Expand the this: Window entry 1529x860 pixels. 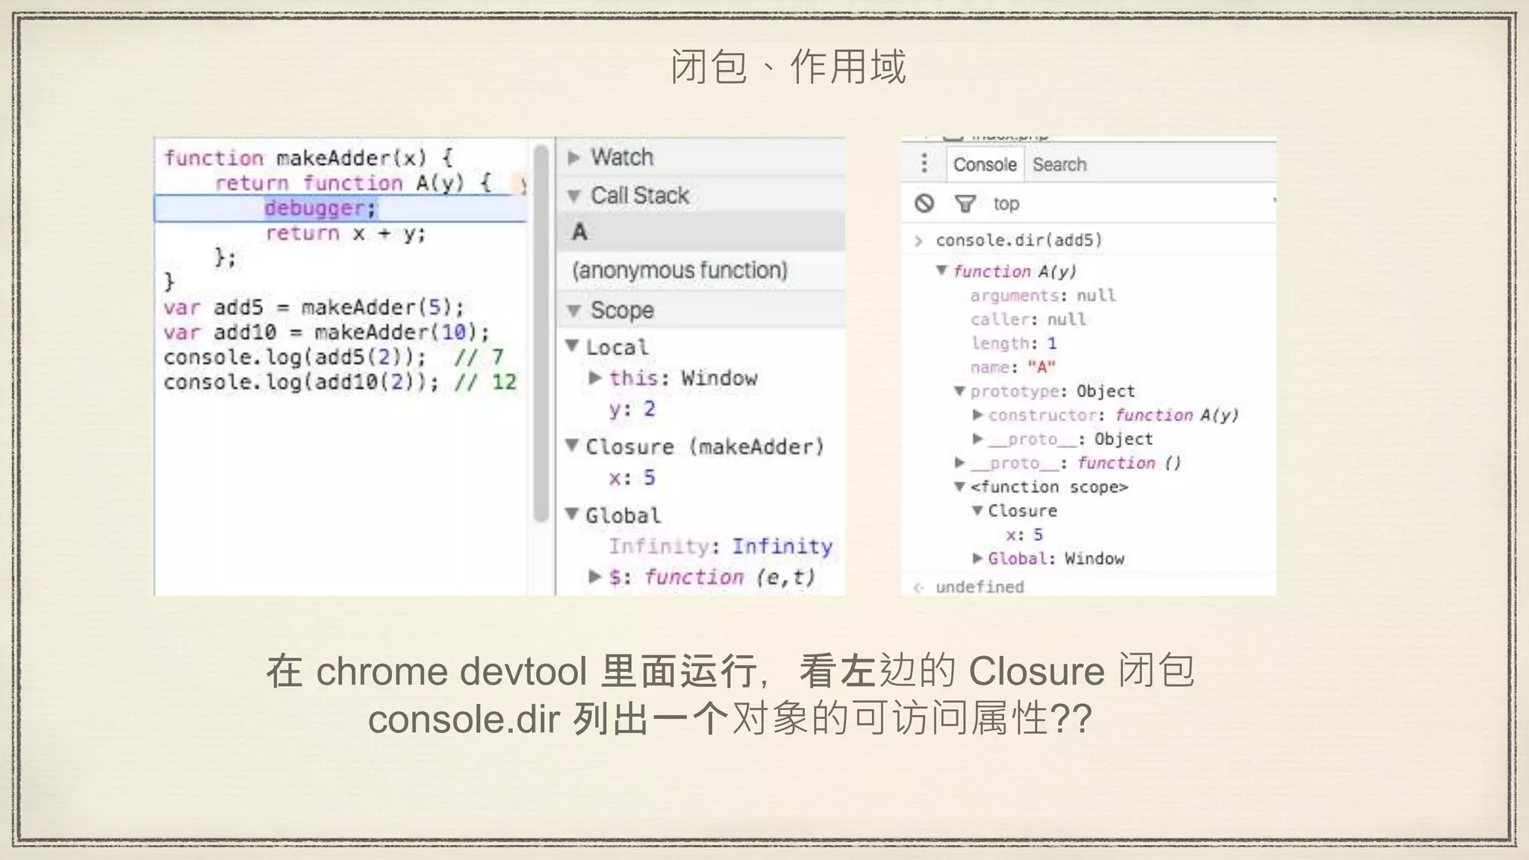[595, 378]
